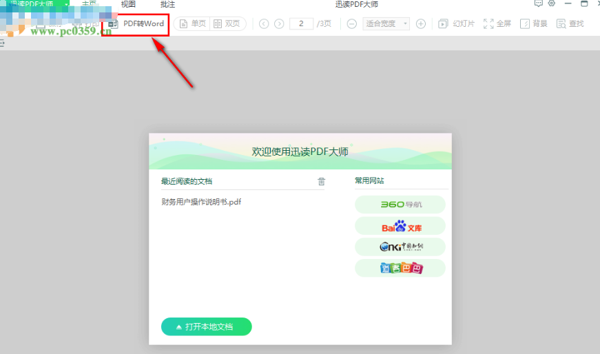This screenshot has width=600, height=354.
Task: Toggle the sidebar panel icon at left edge
Action: pyautogui.click(x=2, y=43)
